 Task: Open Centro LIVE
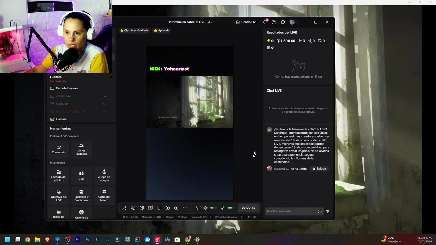pyautogui.click(x=247, y=22)
